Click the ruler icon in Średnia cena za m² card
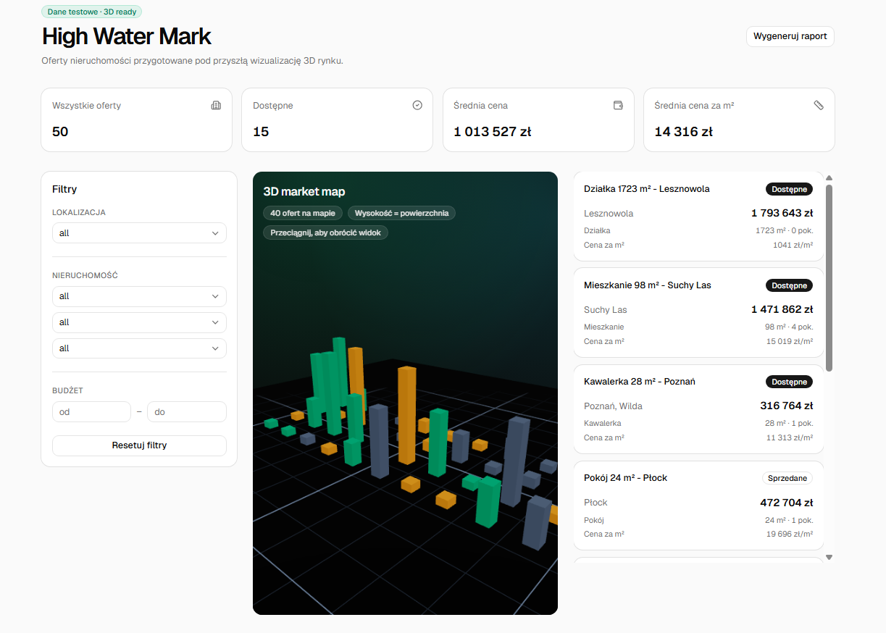This screenshot has width=886, height=633. point(819,105)
